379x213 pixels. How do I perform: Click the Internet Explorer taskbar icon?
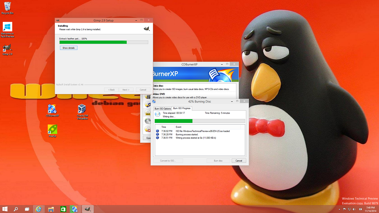coord(38,209)
